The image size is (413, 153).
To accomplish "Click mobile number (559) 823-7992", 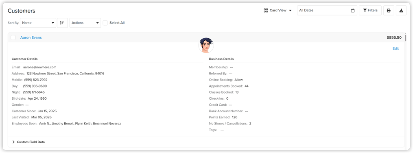I will pyautogui.click(x=36, y=80).
